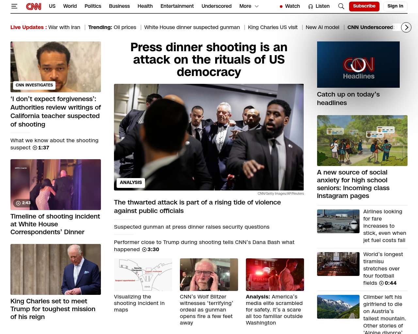Play the 1:37 shooting suspect video

pos(35,148)
